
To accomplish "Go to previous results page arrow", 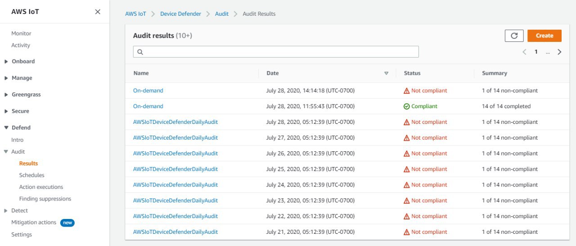I will click(x=524, y=52).
